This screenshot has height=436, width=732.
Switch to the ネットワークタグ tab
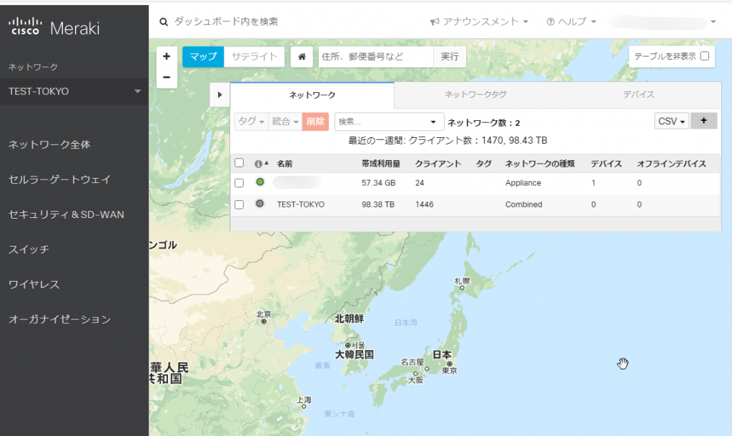point(475,95)
